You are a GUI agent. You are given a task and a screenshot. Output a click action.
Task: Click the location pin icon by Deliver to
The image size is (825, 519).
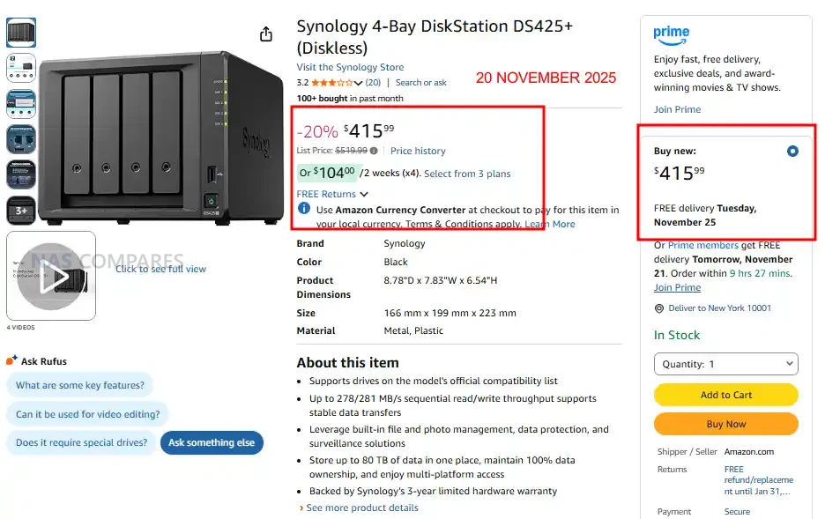coord(659,308)
